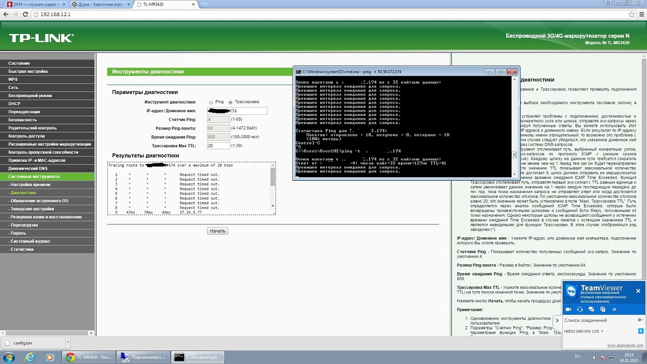Viewport: 647px width, 364px height.
Task: Collapse the TeamViewer panel using side arrow
Action: (557, 320)
